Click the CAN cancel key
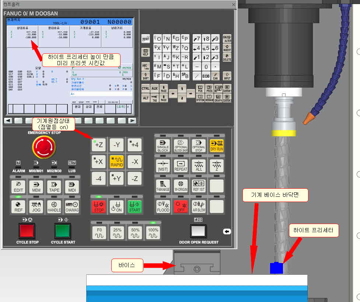This screenshot has width=360, height=302. click(x=215, y=76)
